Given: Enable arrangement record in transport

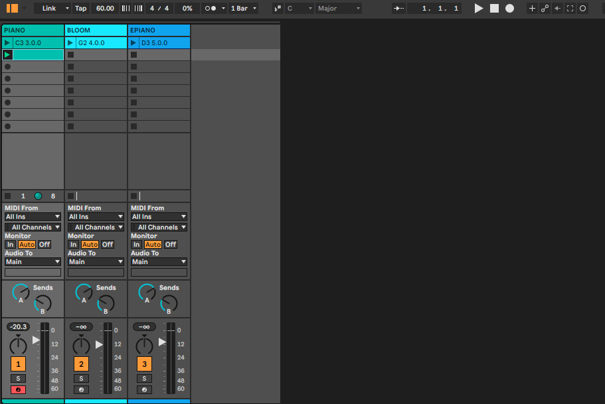Looking at the screenshot, I should tap(509, 8).
